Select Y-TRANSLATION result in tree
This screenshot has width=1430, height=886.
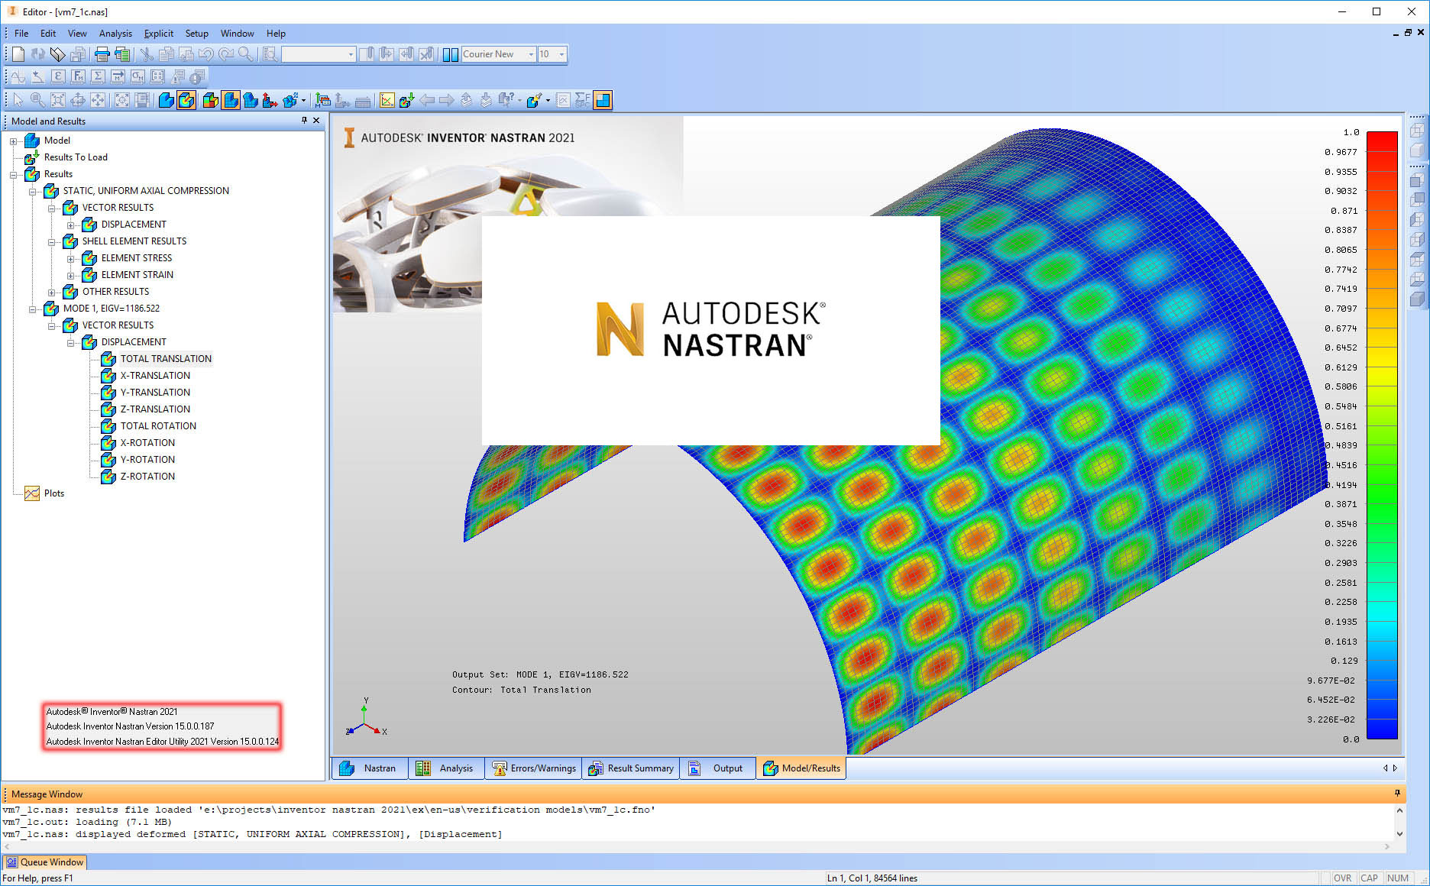click(x=155, y=393)
